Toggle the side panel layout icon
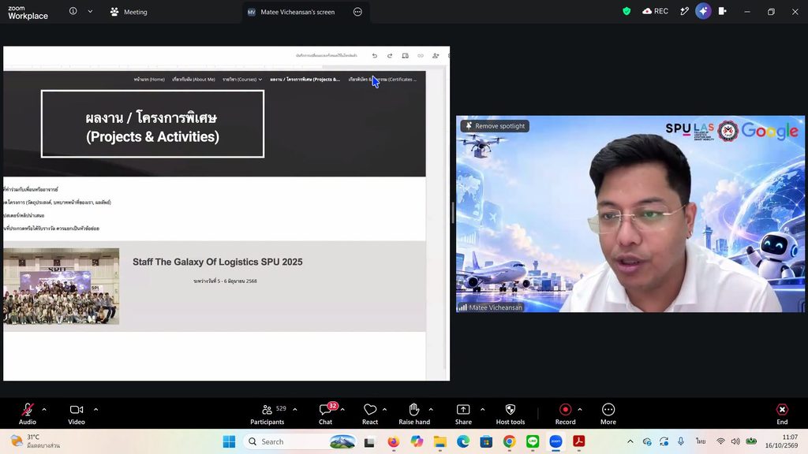 (x=723, y=11)
